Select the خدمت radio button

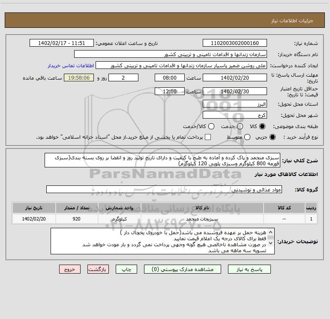coord(240,126)
